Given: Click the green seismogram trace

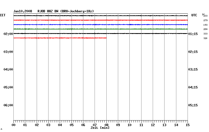Looking at the screenshot, I should click(x=101, y=29).
